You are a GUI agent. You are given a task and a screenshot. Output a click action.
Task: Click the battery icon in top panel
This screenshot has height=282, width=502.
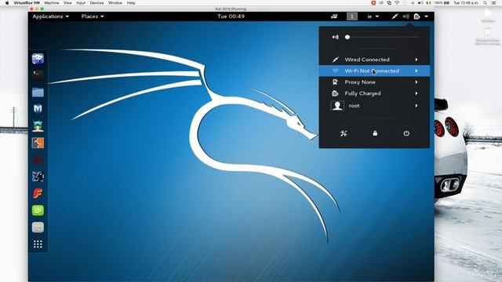(417, 16)
